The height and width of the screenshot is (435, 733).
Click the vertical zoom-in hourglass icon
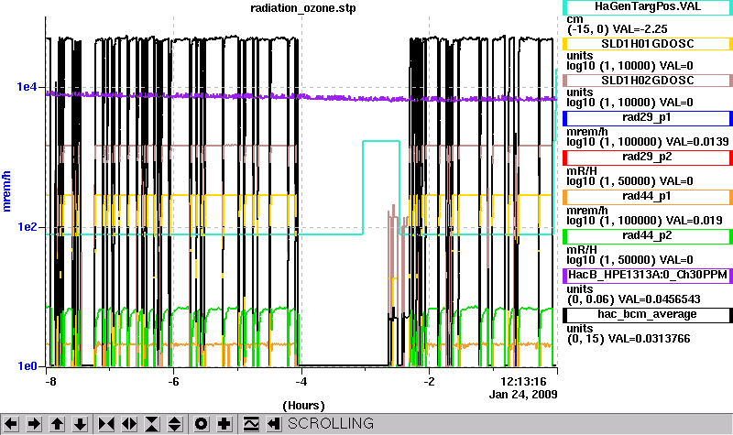click(152, 424)
